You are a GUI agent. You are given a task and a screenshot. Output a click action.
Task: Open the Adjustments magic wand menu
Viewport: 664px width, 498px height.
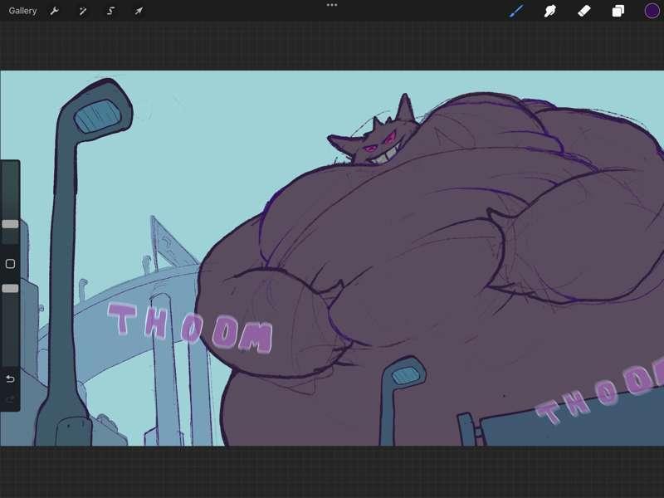pos(82,11)
